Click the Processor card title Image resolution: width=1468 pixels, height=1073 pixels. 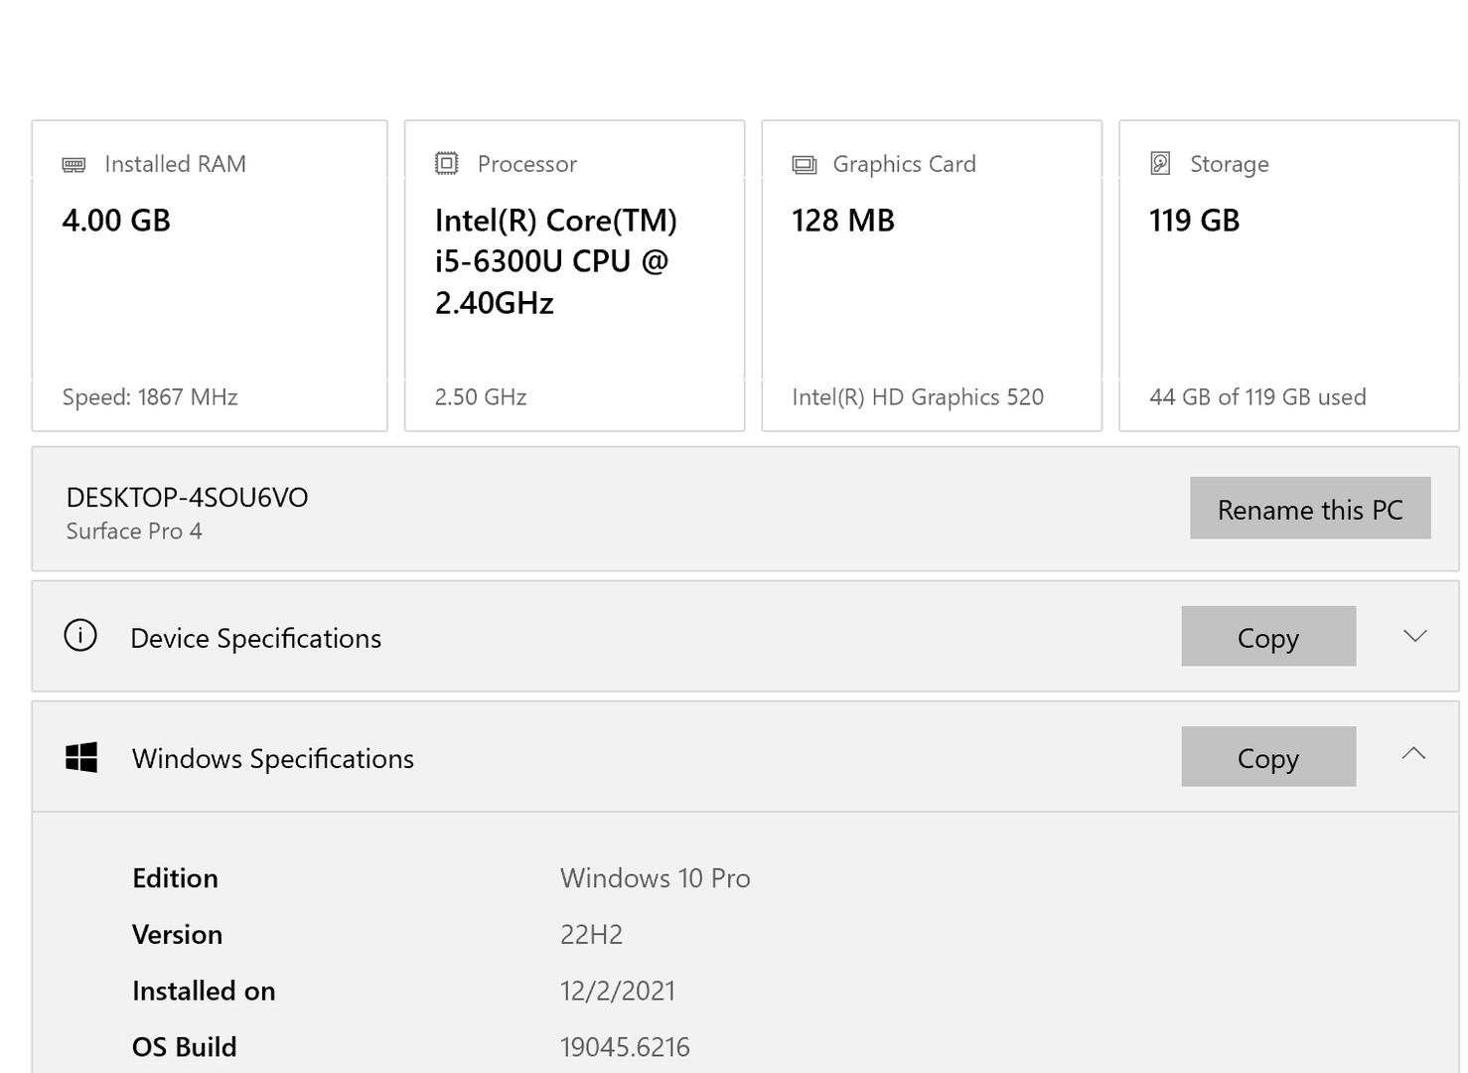(x=527, y=164)
